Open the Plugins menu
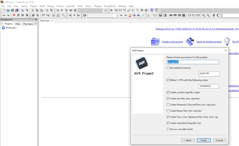 tap(98, 6)
